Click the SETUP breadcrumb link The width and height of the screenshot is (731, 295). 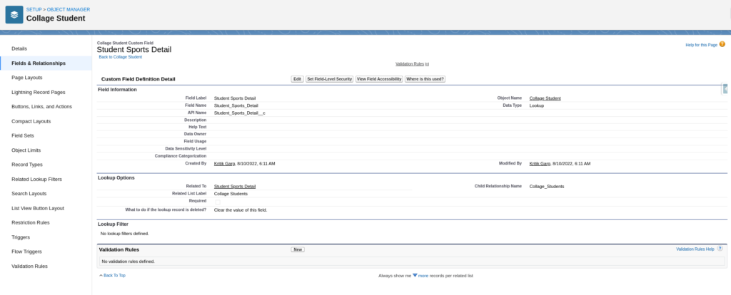pos(34,9)
